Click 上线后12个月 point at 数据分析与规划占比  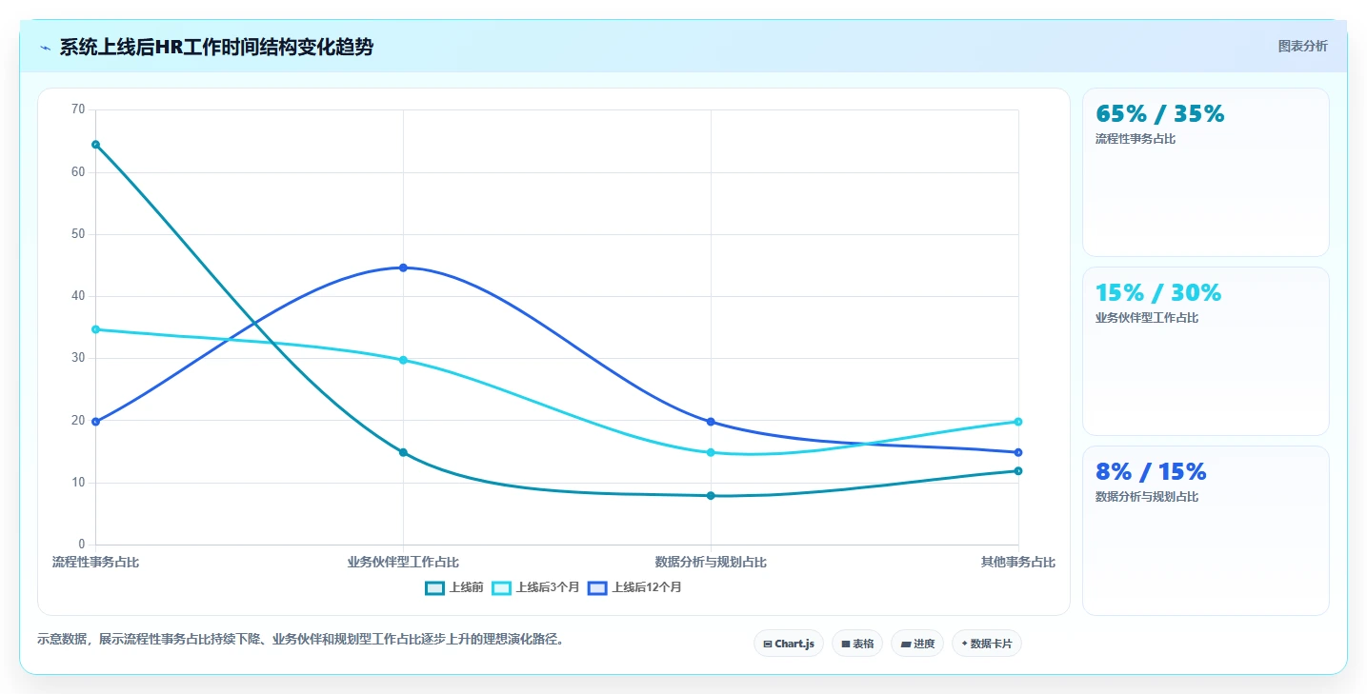tap(711, 422)
